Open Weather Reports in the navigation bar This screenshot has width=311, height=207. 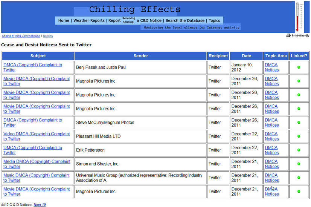coord(89,20)
